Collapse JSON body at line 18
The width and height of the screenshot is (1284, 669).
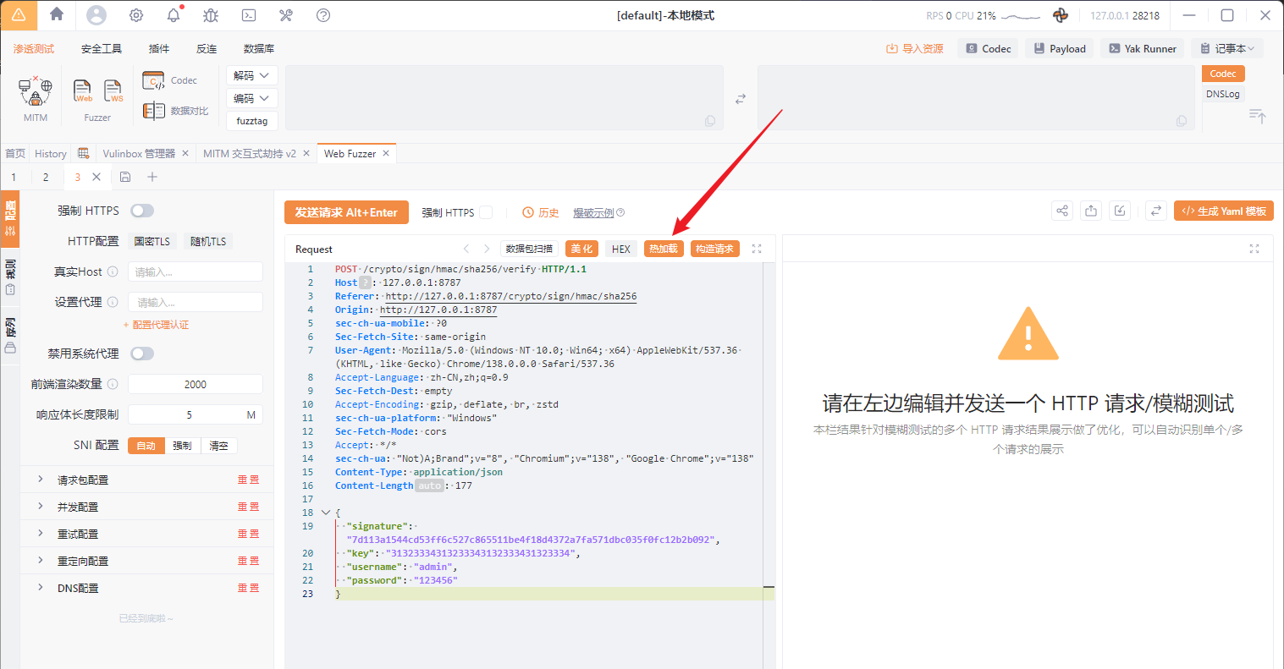pyautogui.click(x=326, y=513)
